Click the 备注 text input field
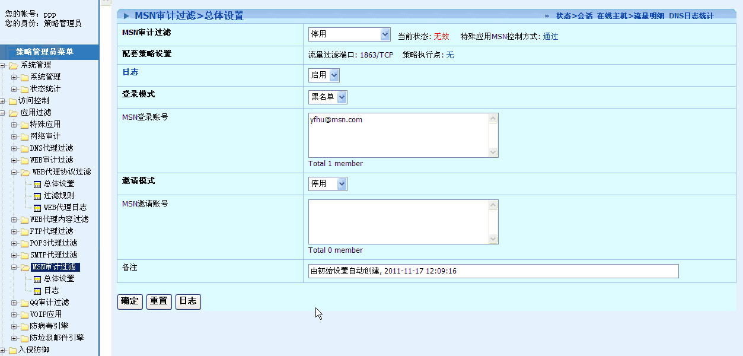This screenshot has width=743, height=356. (x=493, y=271)
